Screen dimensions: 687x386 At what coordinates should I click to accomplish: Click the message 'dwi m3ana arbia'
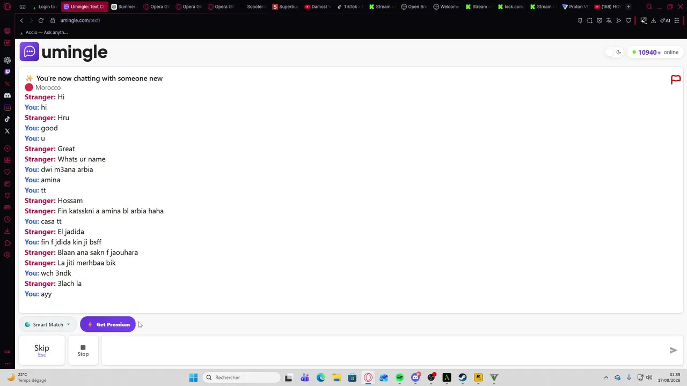pos(67,169)
